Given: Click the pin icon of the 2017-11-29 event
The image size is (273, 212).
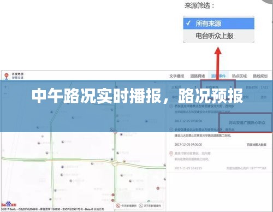Looking at the screenshot, I should coord(171,154).
